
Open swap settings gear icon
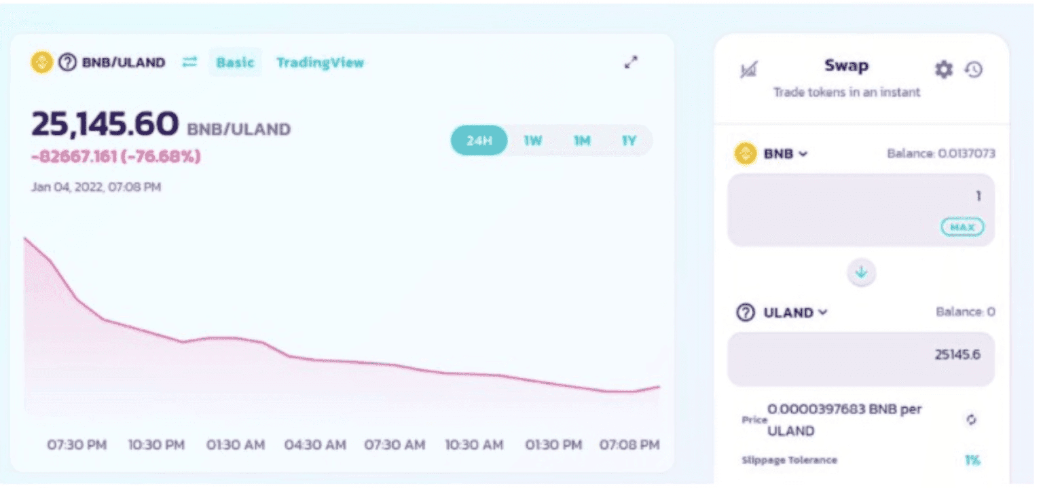coord(944,69)
